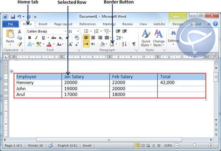This screenshot has height=151, width=221.
Task: Open the Numbering list dropdown arrow
Action: click(101, 31)
